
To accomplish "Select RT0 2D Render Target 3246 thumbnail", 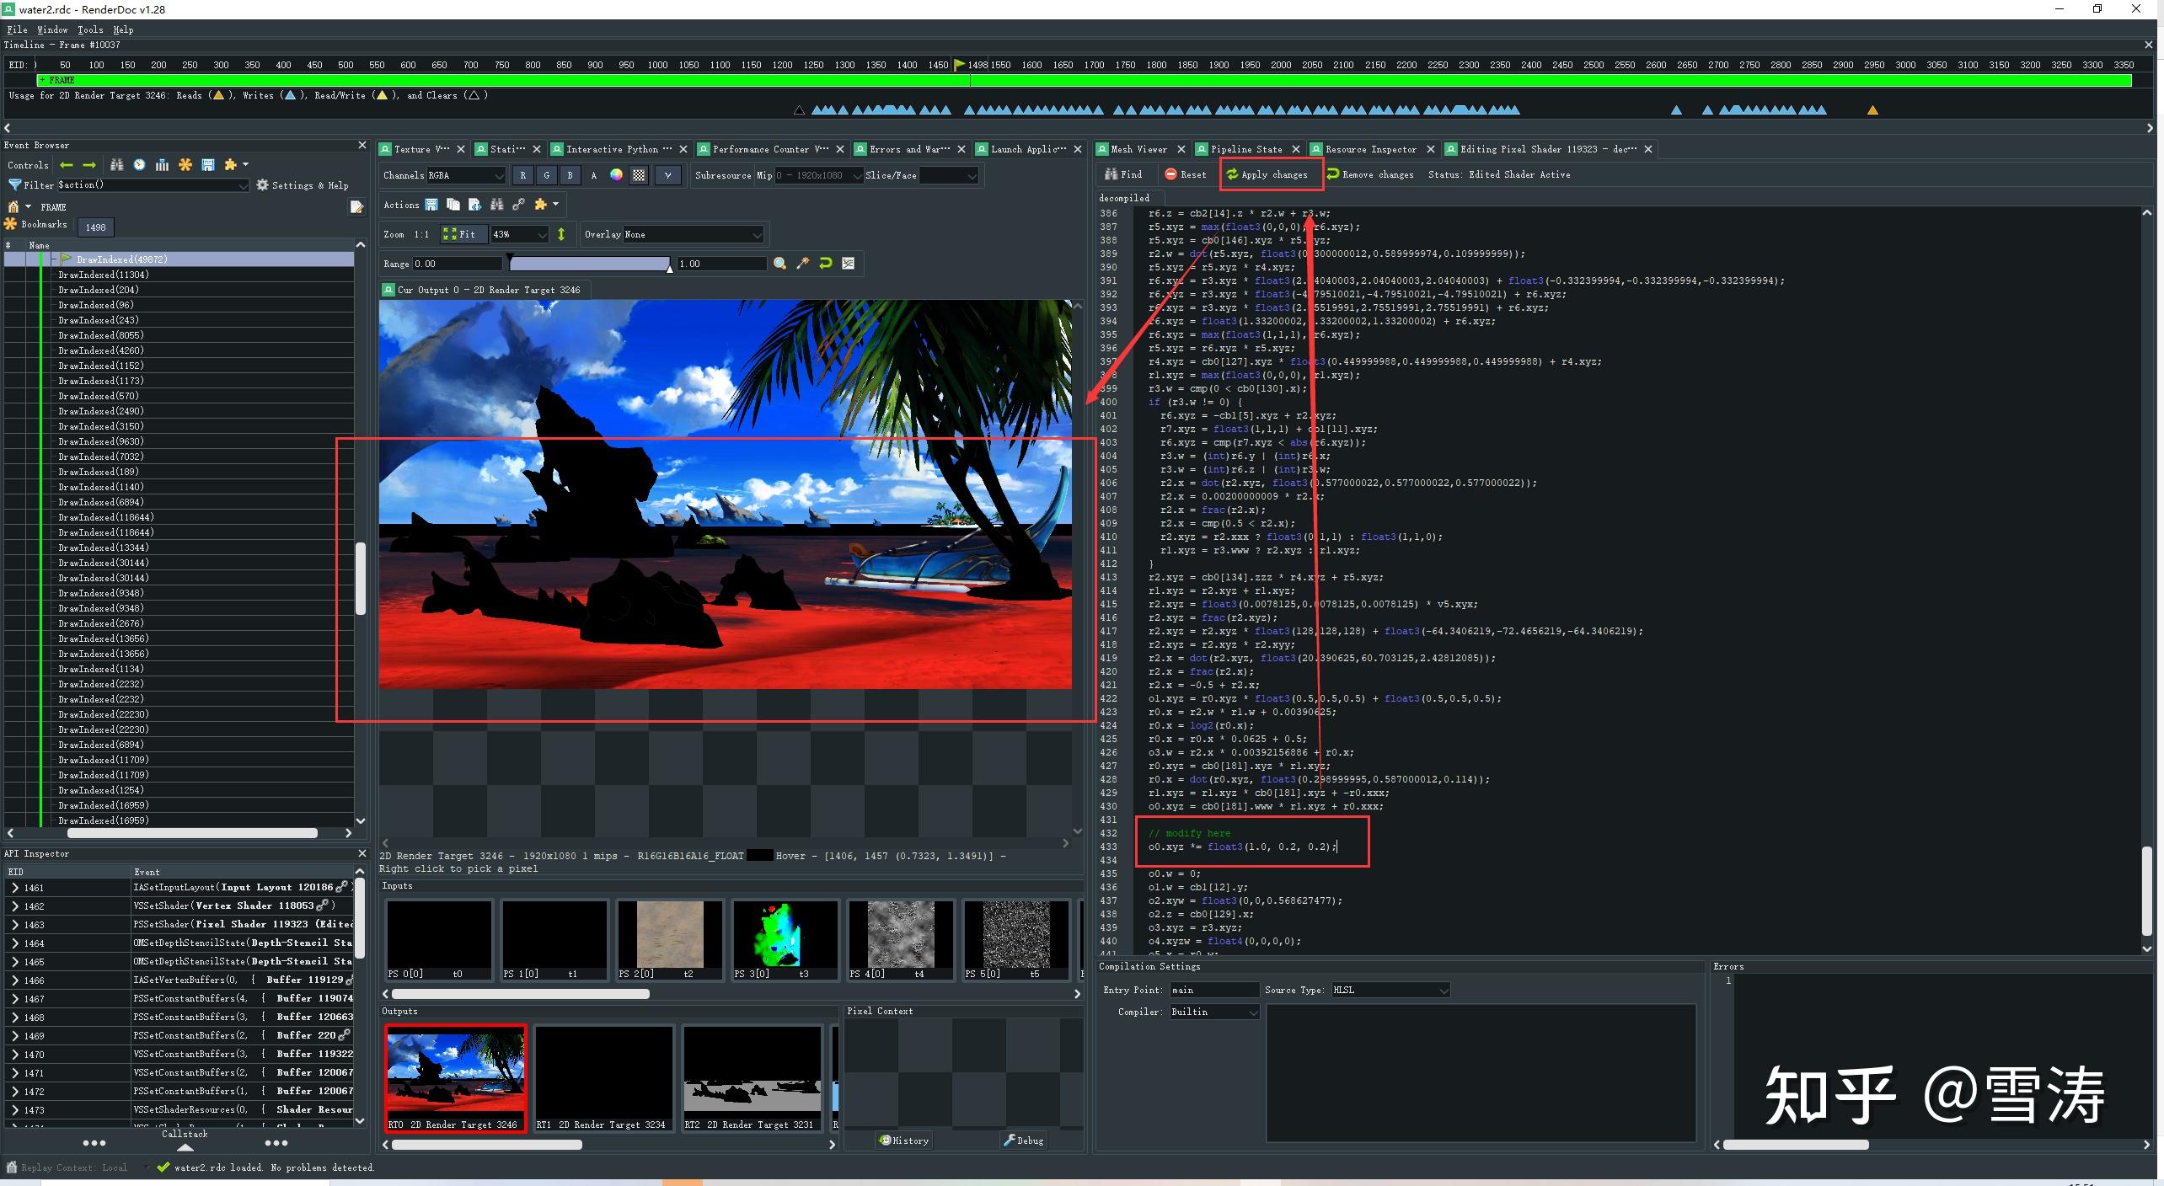I will [x=456, y=1078].
